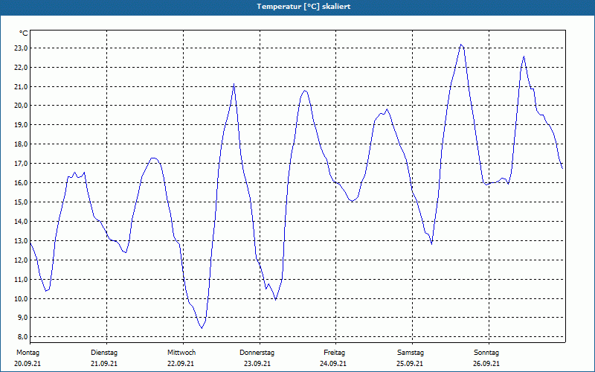
Task: Click the date 22.09.21
Action: coord(181,364)
